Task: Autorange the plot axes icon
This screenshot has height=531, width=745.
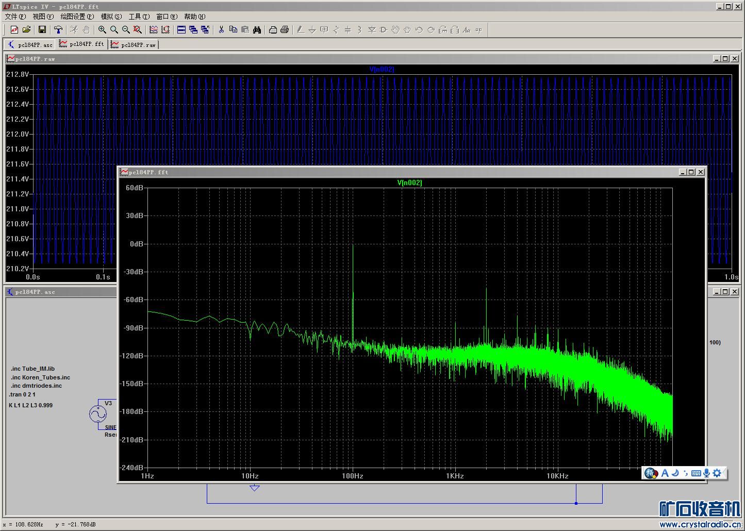Action: [x=165, y=30]
